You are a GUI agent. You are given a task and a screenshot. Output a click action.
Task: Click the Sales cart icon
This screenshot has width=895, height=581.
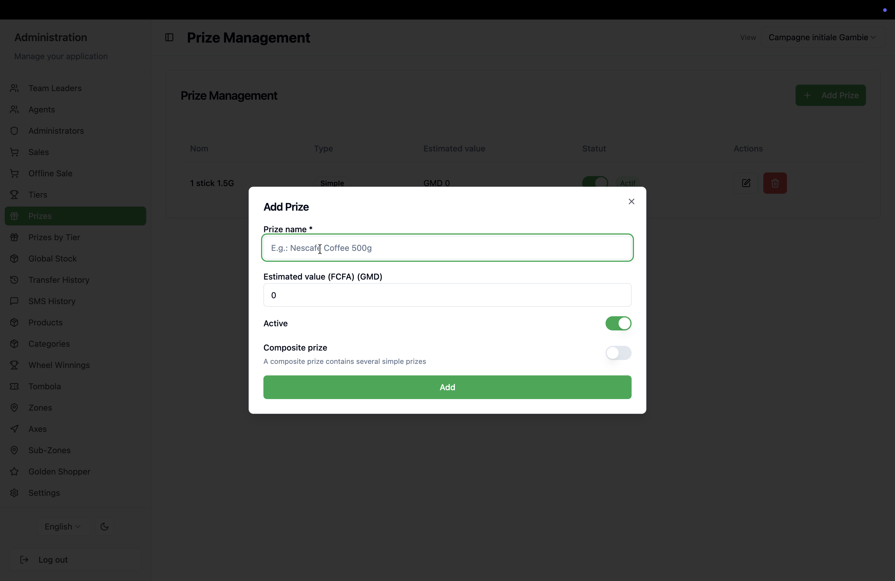click(x=14, y=152)
